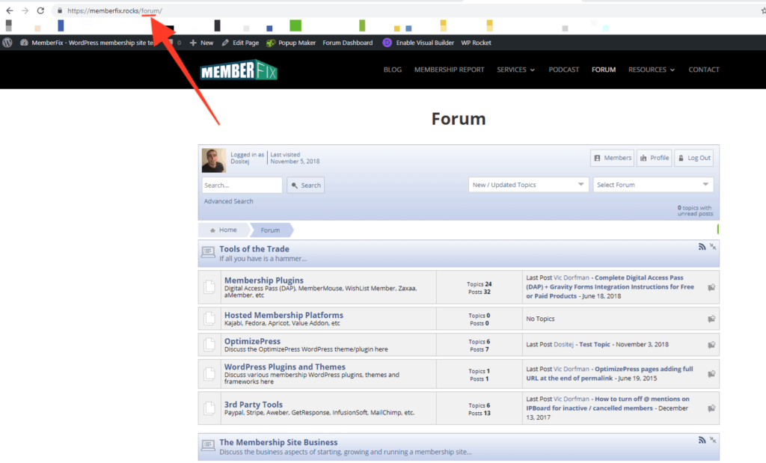Open RSS feed for Tools of the Trade
Screen dimensions: 766x463
(x=702, y=247)
